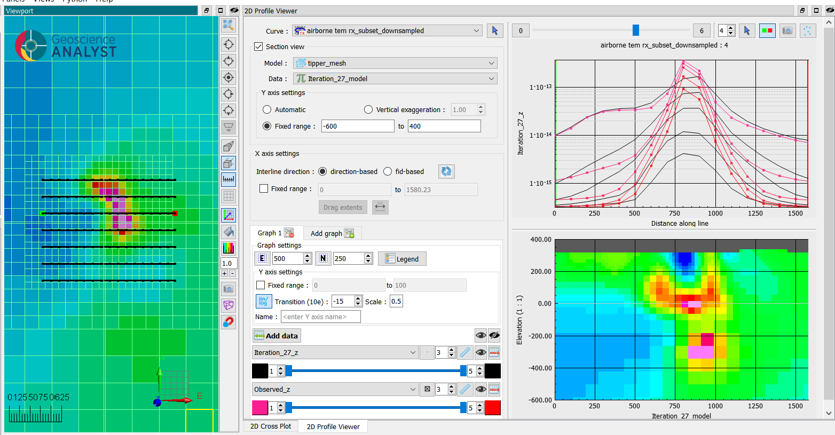Click the line selection slider handle
This screenshot has width=835, height=435.
pos(635,30)
